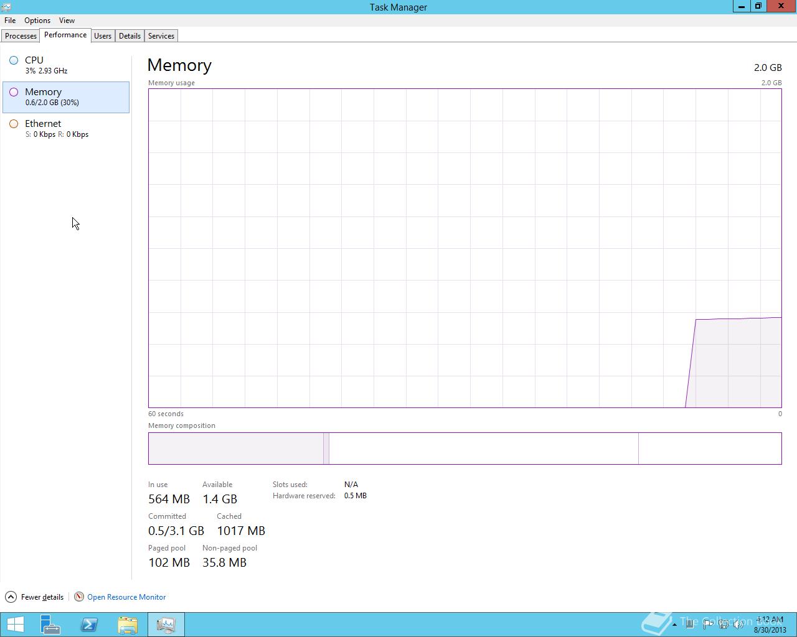This screenshot has width=797, height=637.
Task: Click the Fewer details chevron icon
Action: click(x=11, y=597)
